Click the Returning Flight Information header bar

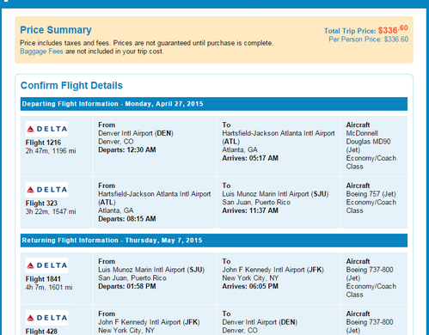point(214,241)
